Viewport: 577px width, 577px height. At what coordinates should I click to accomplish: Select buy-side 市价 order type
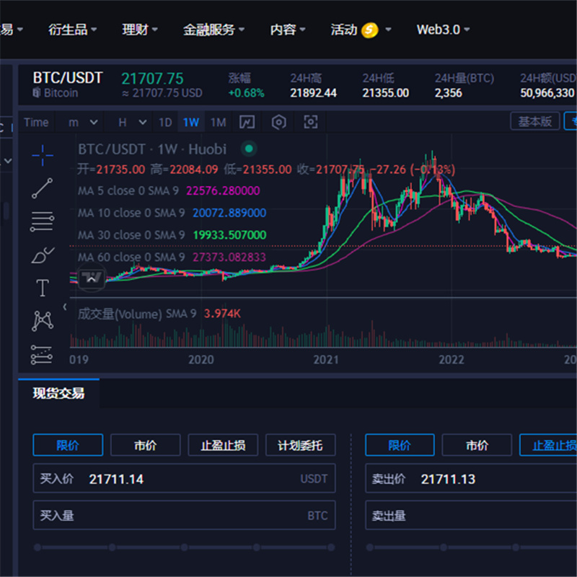(146, 445)
